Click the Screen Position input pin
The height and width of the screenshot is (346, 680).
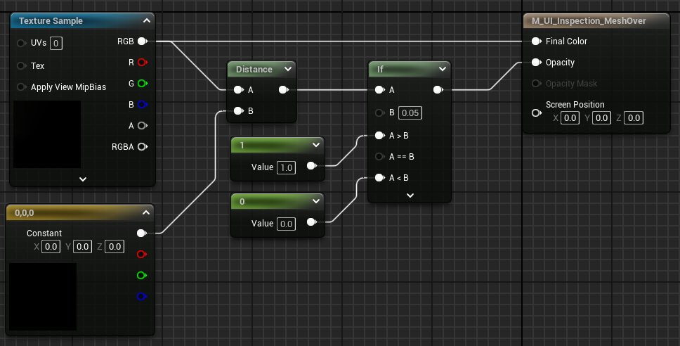537,113
